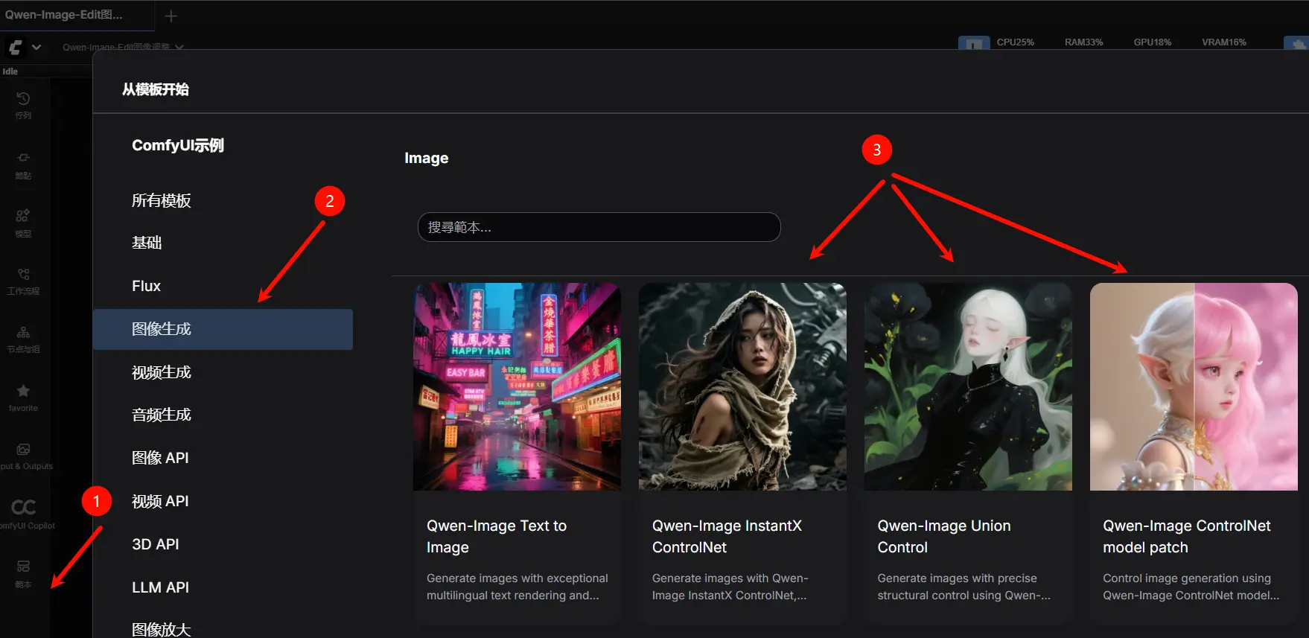
Task: Choose the Flux template category
Action: [146, 286]
